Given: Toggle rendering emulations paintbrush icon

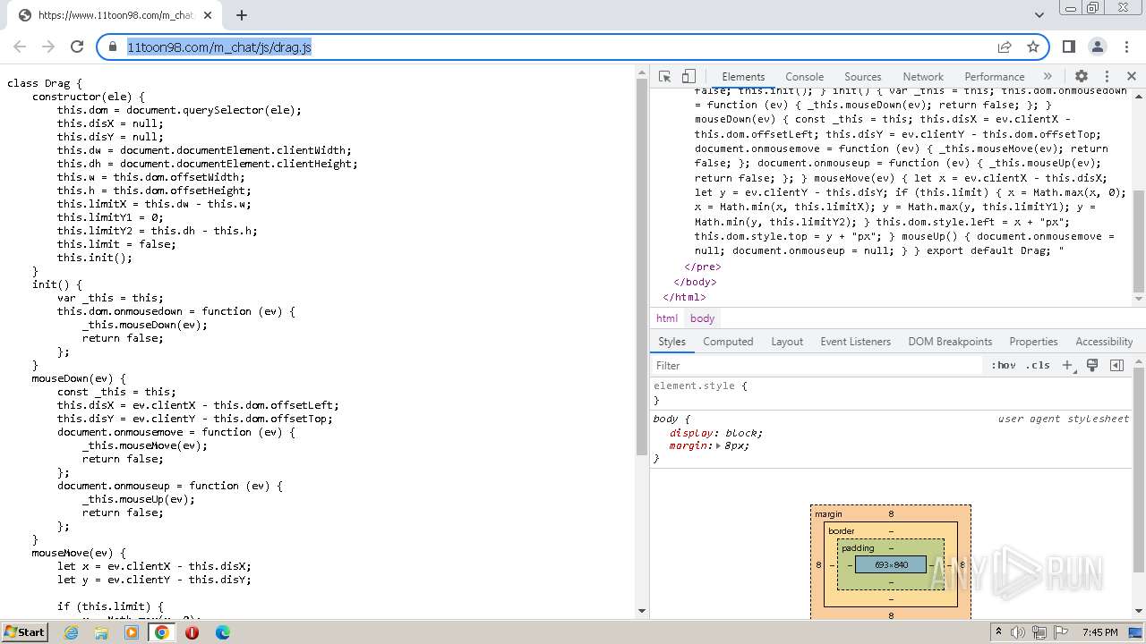Looking at the screenshot, I should pyautogui.click(x=1092, y=365).
